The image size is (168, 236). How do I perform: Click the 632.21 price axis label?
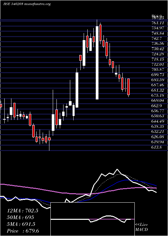pyautogui.click(x=158, y=131)
